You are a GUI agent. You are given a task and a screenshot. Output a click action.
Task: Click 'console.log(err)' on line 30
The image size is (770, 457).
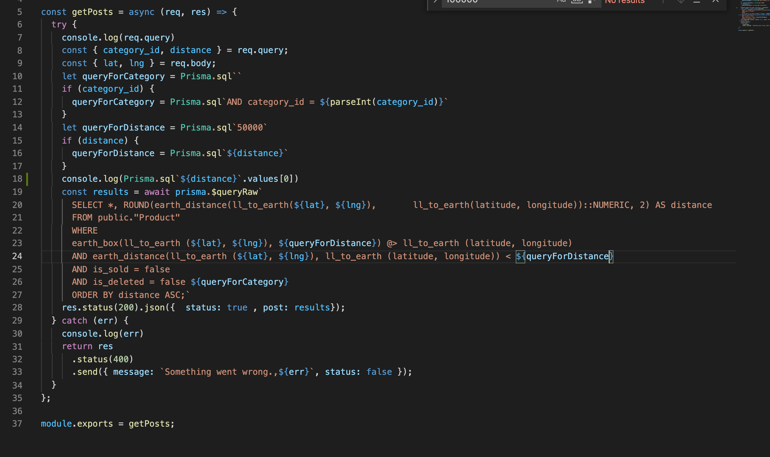click(x=103, y=334)
